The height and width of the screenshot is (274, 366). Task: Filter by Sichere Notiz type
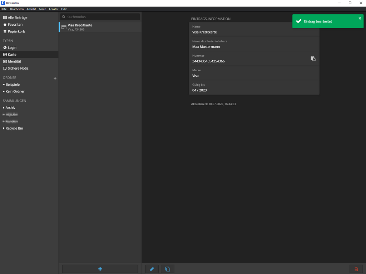(x=16, y=68)
